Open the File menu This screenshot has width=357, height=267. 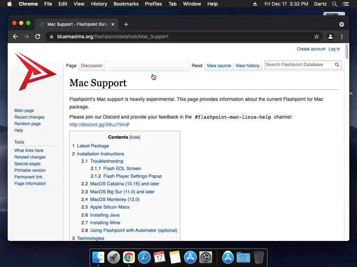tap(48, 4)
